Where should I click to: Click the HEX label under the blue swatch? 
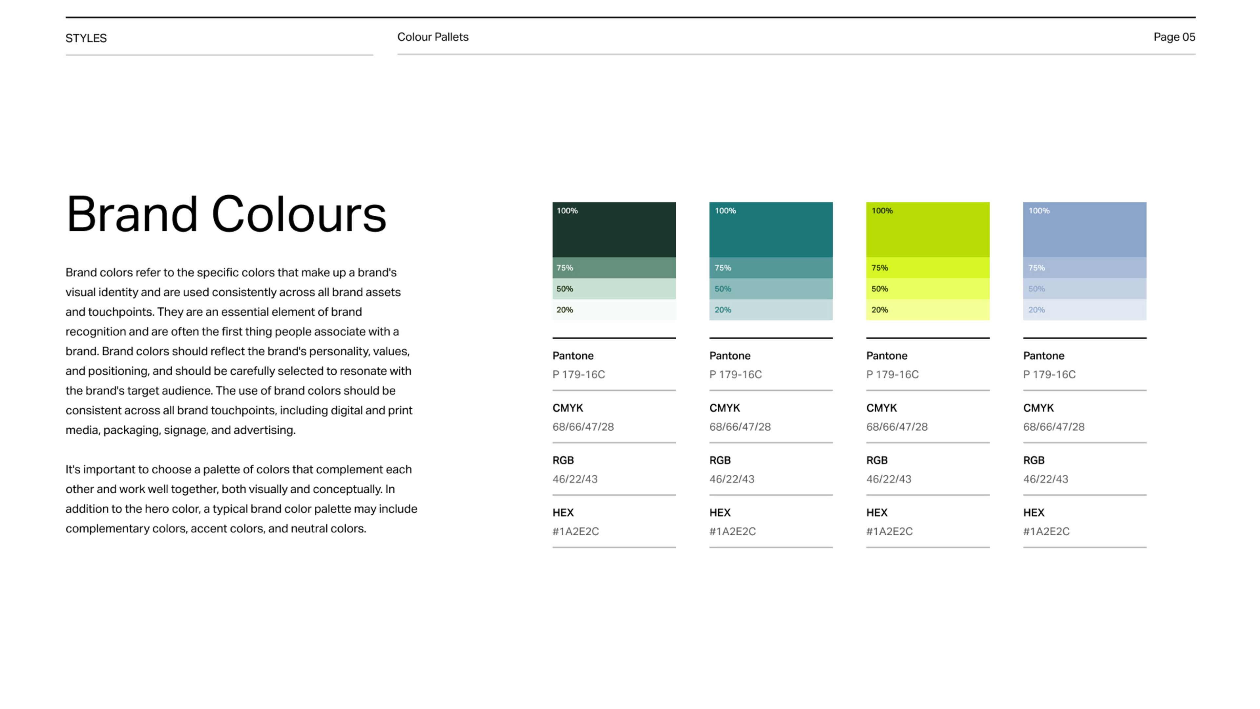click(x=1034, y=512)
